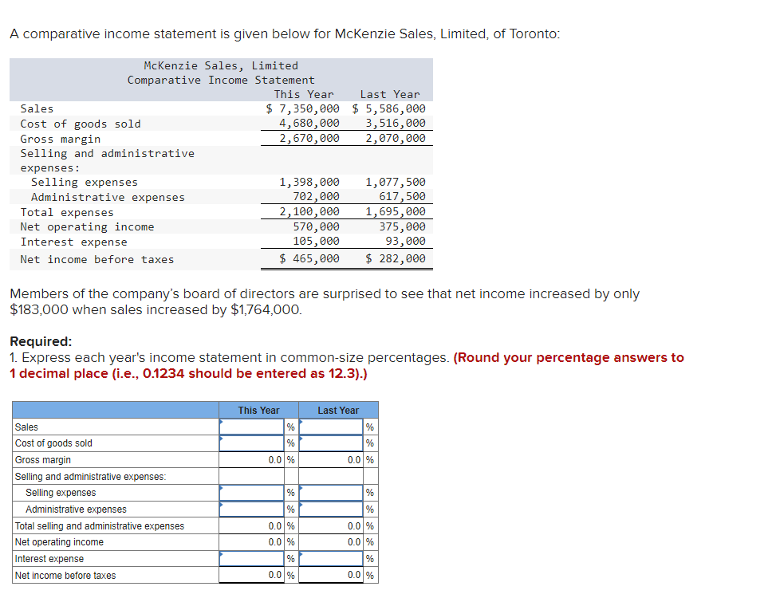Click the Administrative expenses field under Last Year
This screenshot has width=772, height=602.
(x=330, y=509)
